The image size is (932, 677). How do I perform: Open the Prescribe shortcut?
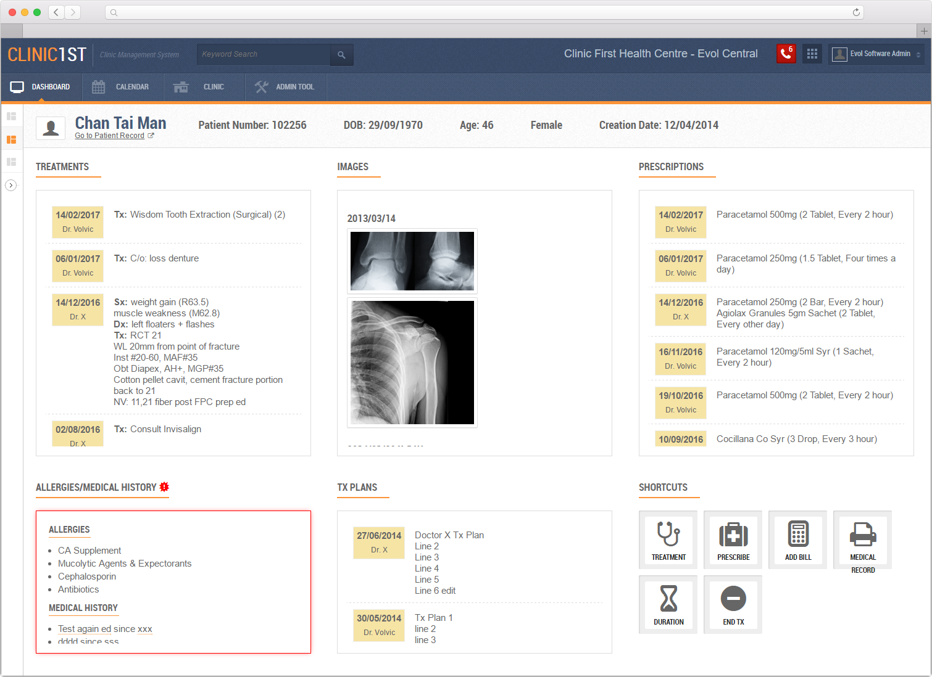click(733, 540)
